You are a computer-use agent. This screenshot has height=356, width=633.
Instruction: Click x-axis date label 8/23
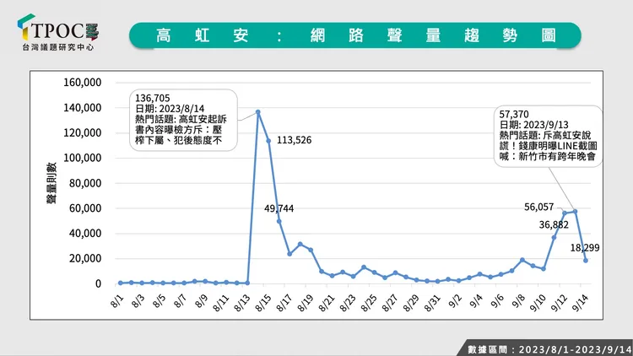(x=347, y=303)
